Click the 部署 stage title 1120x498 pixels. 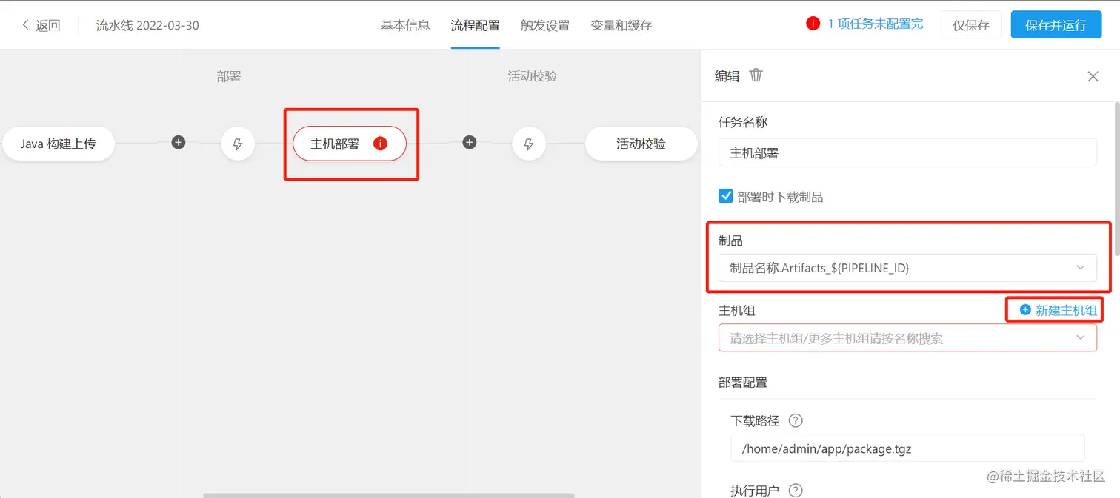click(229, 76)
